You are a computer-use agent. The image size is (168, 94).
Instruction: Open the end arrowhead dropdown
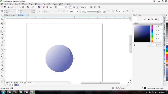(104, 11)
